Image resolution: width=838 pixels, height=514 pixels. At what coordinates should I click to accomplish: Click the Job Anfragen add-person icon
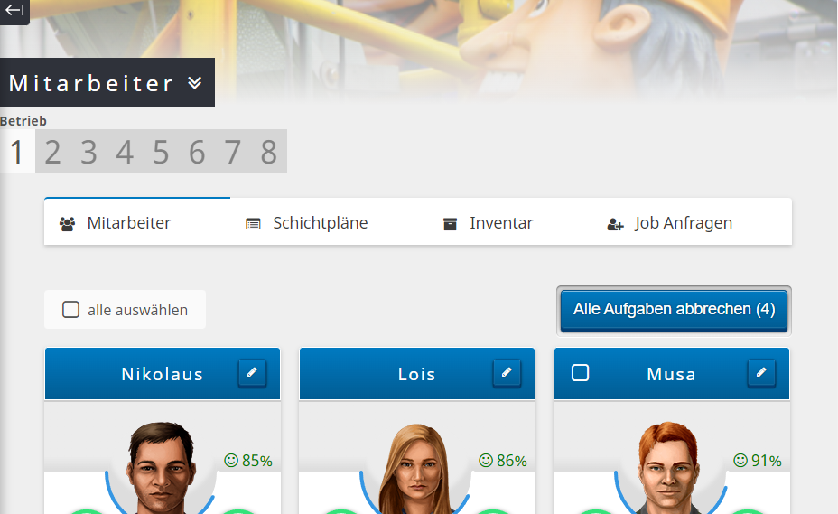click(x=615, y=224)
